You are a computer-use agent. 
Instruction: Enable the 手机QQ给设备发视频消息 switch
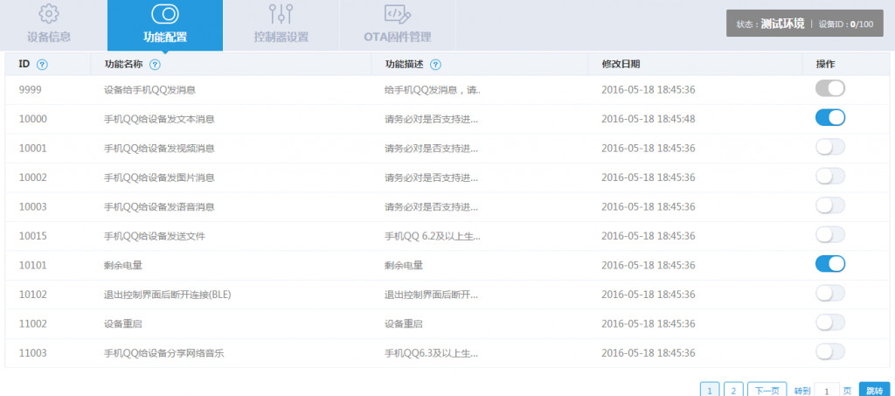point(830,147)
